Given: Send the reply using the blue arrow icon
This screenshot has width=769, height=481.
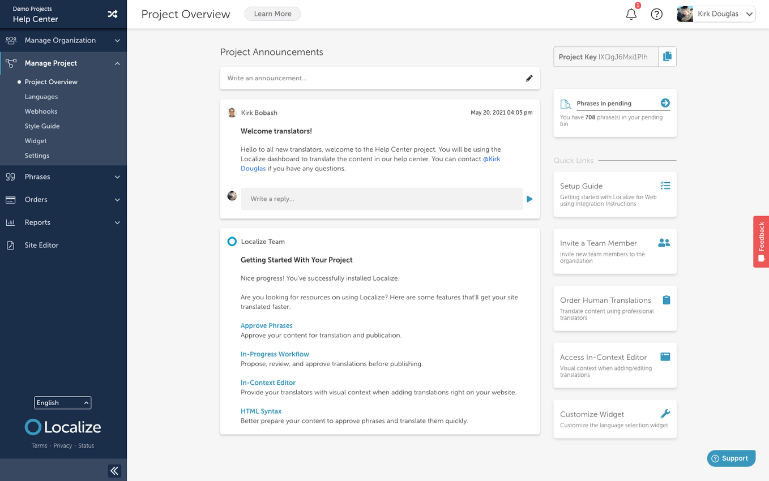Looking at the screenshot, I should [x=529, y=199].
